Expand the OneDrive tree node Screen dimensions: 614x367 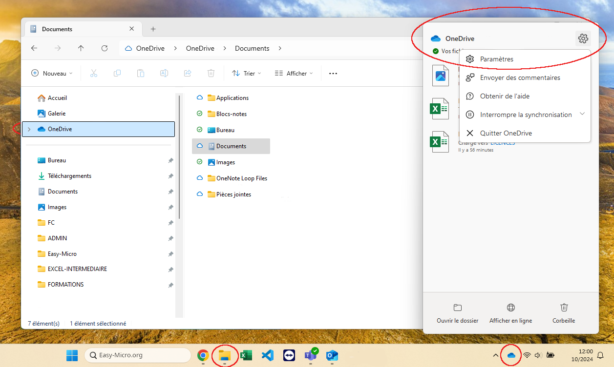pos(29,129)
